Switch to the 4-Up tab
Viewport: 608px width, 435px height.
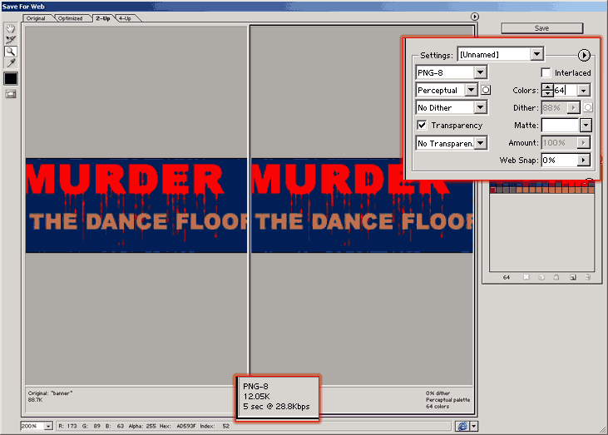[126, 18]
